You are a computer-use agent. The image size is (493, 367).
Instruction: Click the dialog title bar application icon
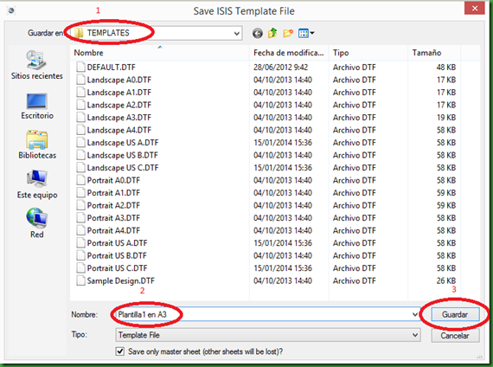tap(11, 10)
